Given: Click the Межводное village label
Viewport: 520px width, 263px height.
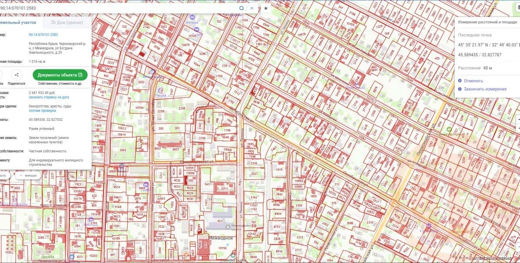Looking at the screenshot, I should click(x=220, y=238).
